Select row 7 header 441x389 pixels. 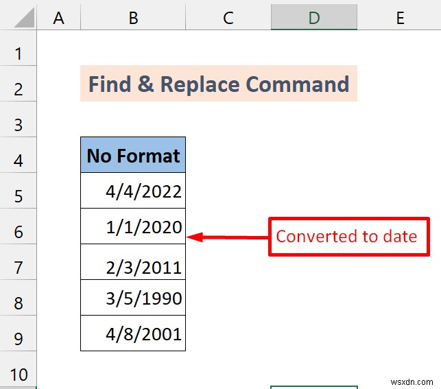pos(19,261)
